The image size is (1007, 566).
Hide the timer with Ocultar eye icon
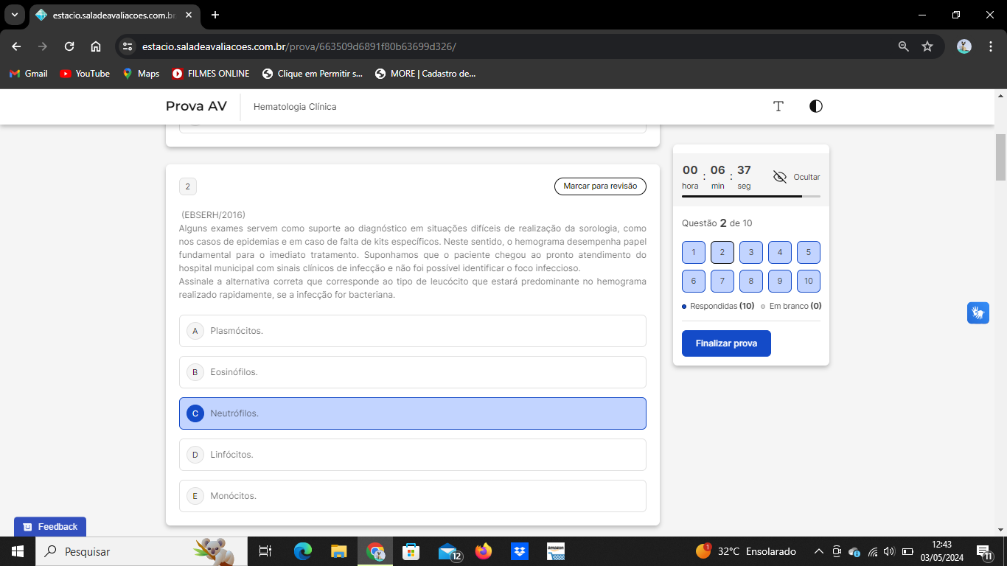click(780, 177)
